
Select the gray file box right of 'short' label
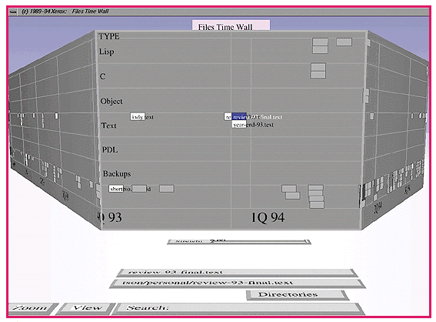(x=139, y=189)
